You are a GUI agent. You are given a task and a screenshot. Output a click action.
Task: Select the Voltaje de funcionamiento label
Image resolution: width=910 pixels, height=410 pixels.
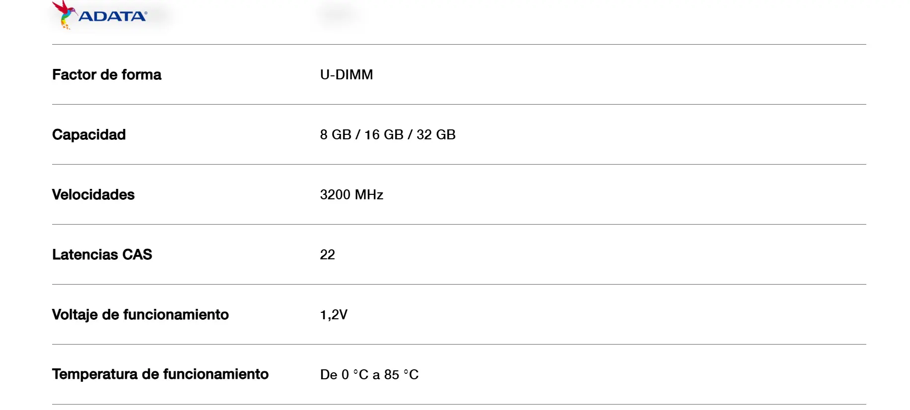pos(140,315)
